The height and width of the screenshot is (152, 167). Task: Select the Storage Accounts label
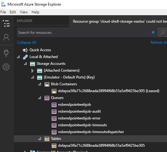point(51,64)
